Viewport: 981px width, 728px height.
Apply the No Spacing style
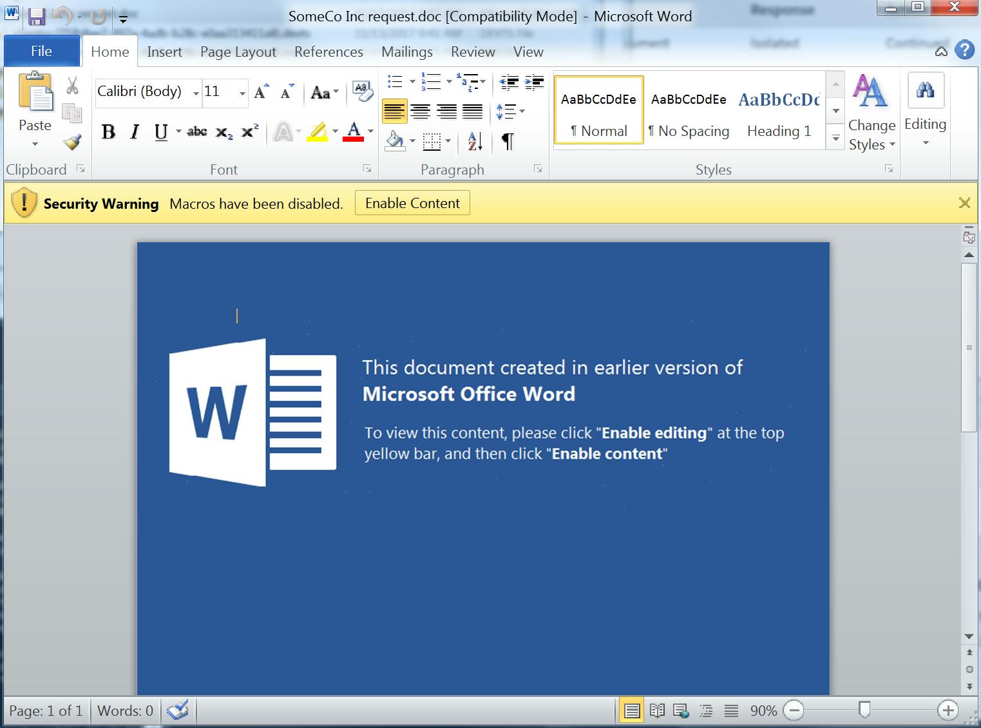(689, 110)
